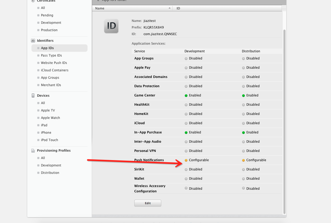Screen dimensions: 331x223
Task: Click Game Center Distribution green status dot
Action: [x=243, y=95]
